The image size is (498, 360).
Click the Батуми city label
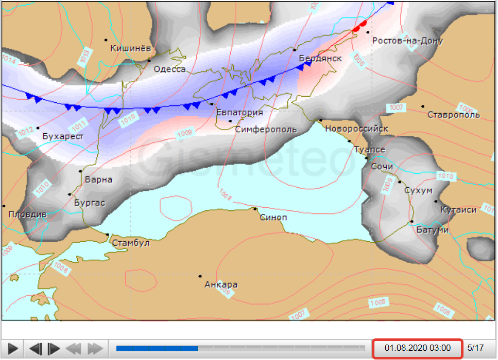[432, 230]
